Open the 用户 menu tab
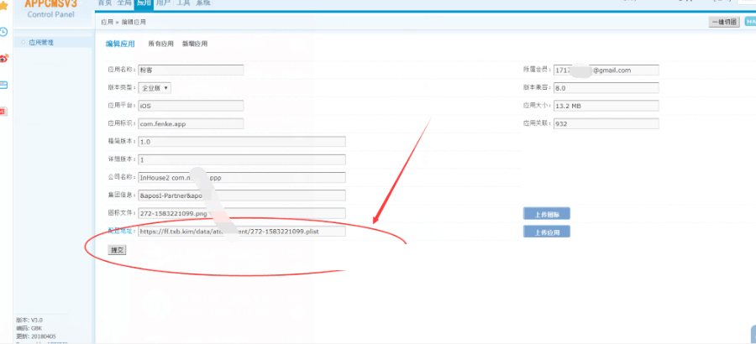The width and height of the screenshot is (756, 344). (x=164, y=3)
